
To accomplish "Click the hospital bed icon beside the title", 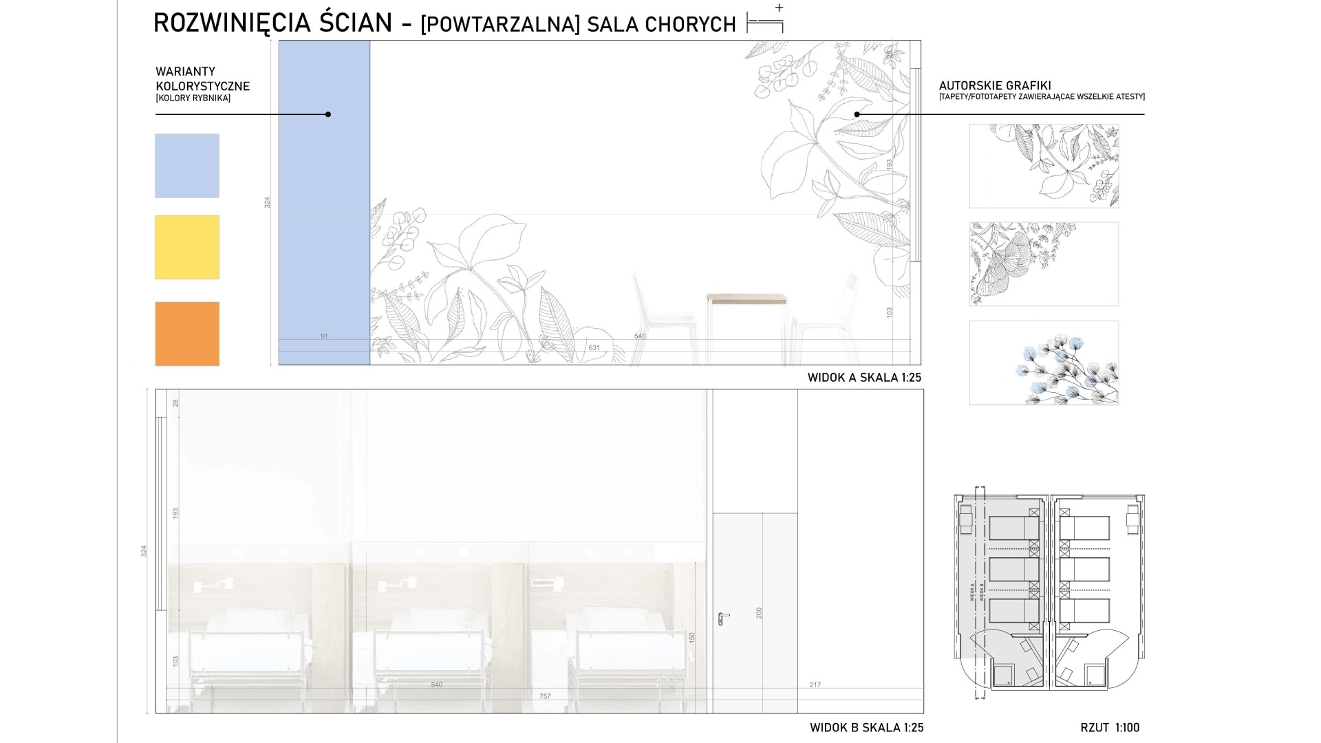I will [765, 22].
